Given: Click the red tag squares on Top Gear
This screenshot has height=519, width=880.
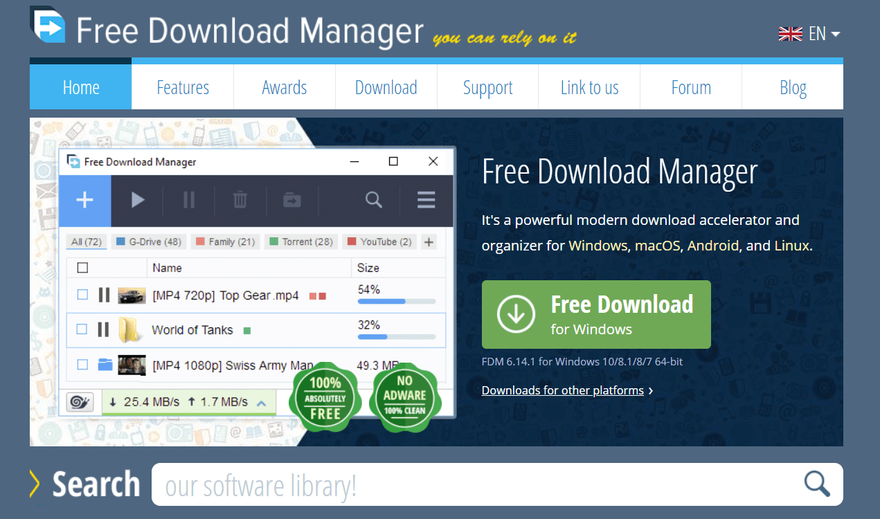Looking at the screenshot, I should click(317, 296).
